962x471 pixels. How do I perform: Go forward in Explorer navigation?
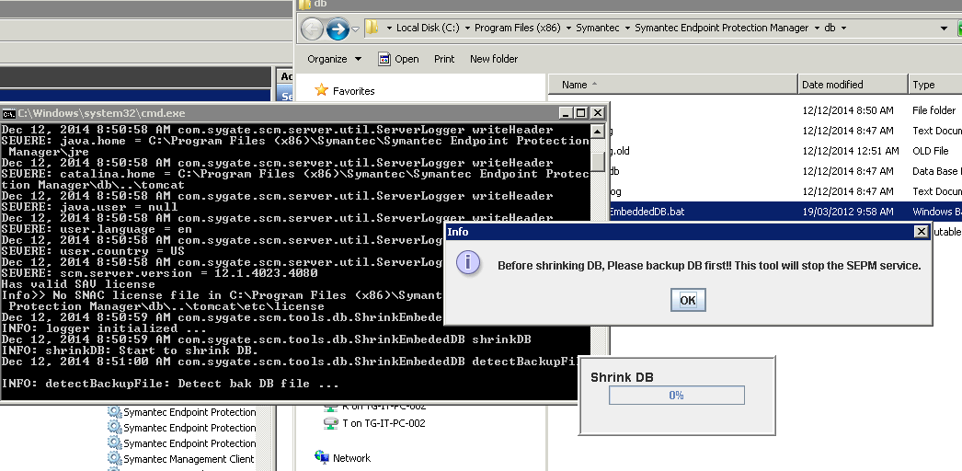pyautogui.click(x=338, y=29)
